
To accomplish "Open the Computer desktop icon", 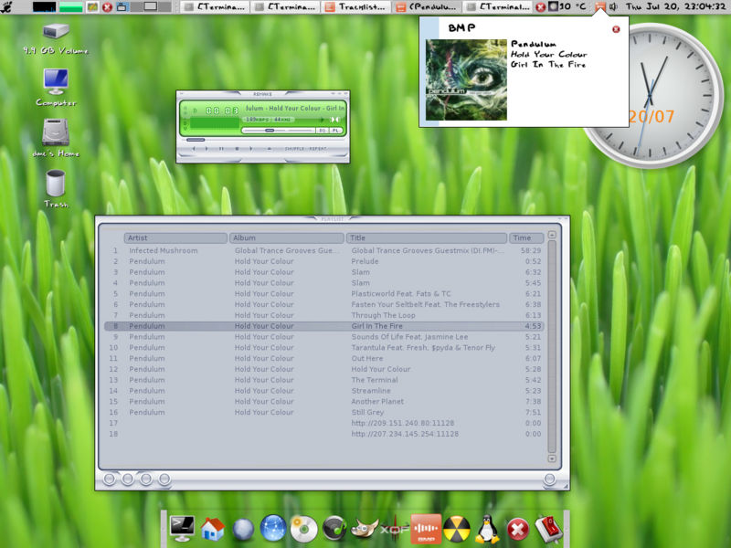I will pos(56,87).
